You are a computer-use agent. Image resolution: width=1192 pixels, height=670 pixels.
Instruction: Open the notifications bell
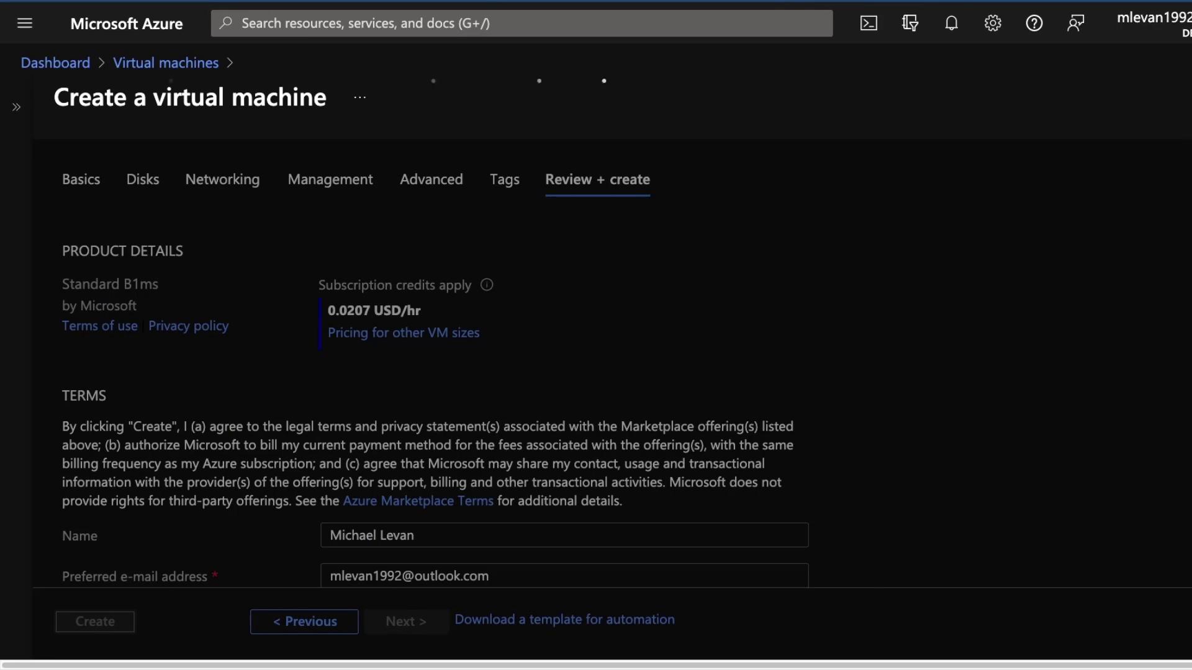click(x=951, y=24)
